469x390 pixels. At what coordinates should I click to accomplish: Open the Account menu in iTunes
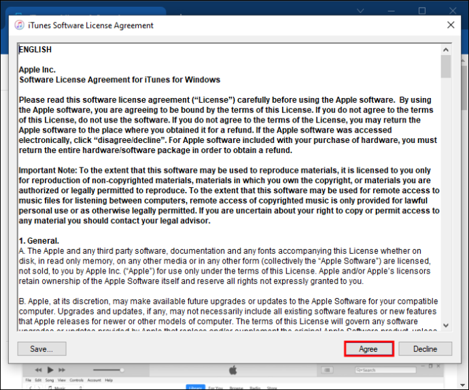(94, 380)
